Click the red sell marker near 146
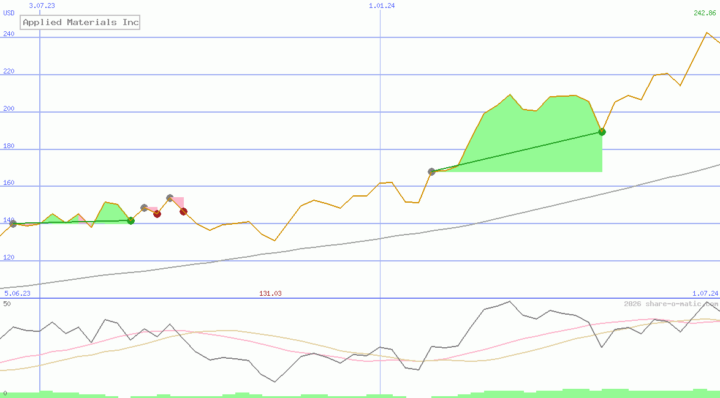Screen dimensions: 720x398 coord(183,212)
